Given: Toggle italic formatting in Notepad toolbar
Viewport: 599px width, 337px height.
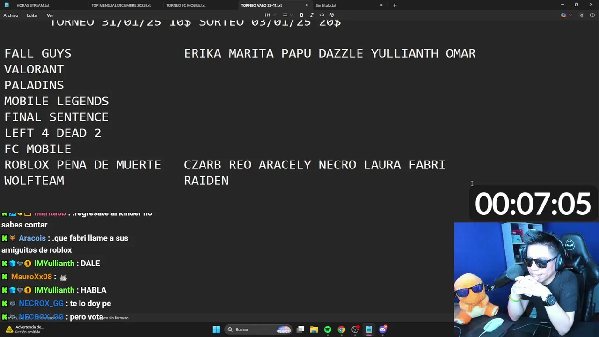Looking at the screenshot, I should click(x=312, y=15).
